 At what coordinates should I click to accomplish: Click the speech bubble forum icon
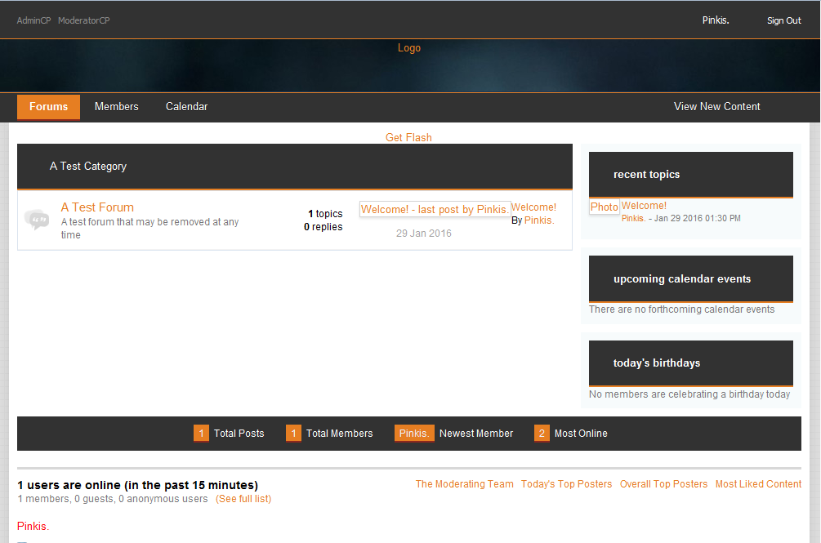coord(37,220)
